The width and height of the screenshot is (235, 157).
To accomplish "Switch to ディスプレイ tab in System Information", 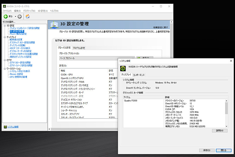I will click(x=126, y=75).
